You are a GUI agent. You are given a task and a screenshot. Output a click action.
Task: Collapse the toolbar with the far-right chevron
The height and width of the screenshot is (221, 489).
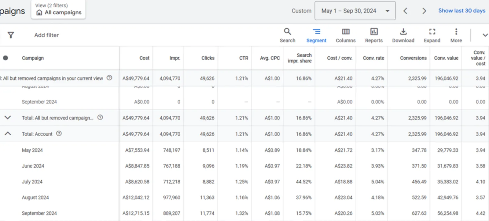485,35
